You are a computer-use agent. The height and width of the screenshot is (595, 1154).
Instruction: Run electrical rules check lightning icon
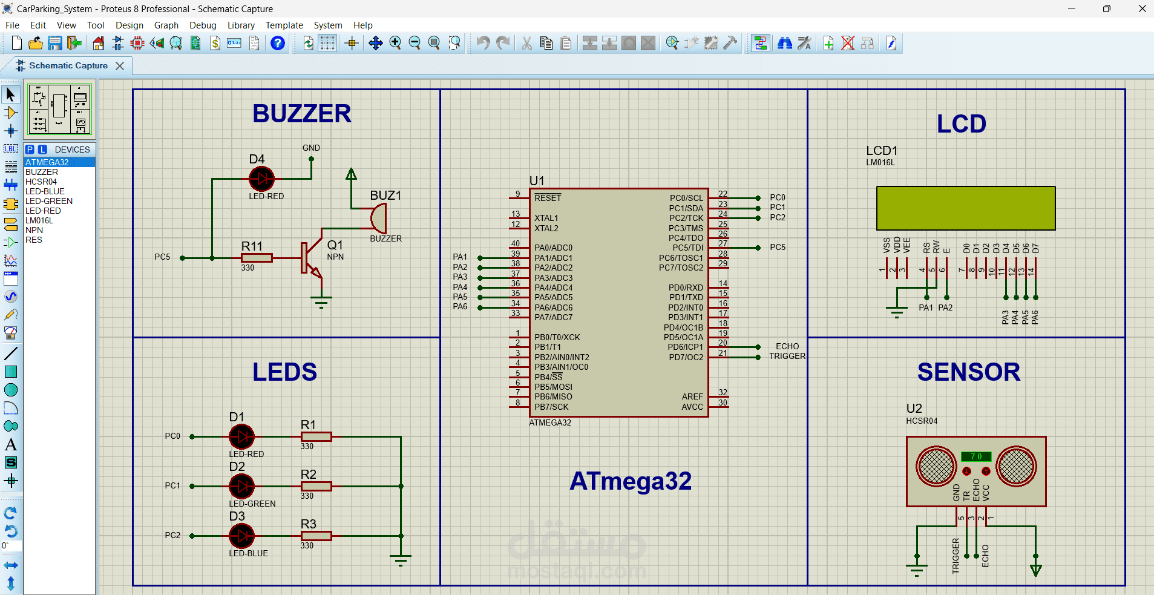click(x=891, y=43)
